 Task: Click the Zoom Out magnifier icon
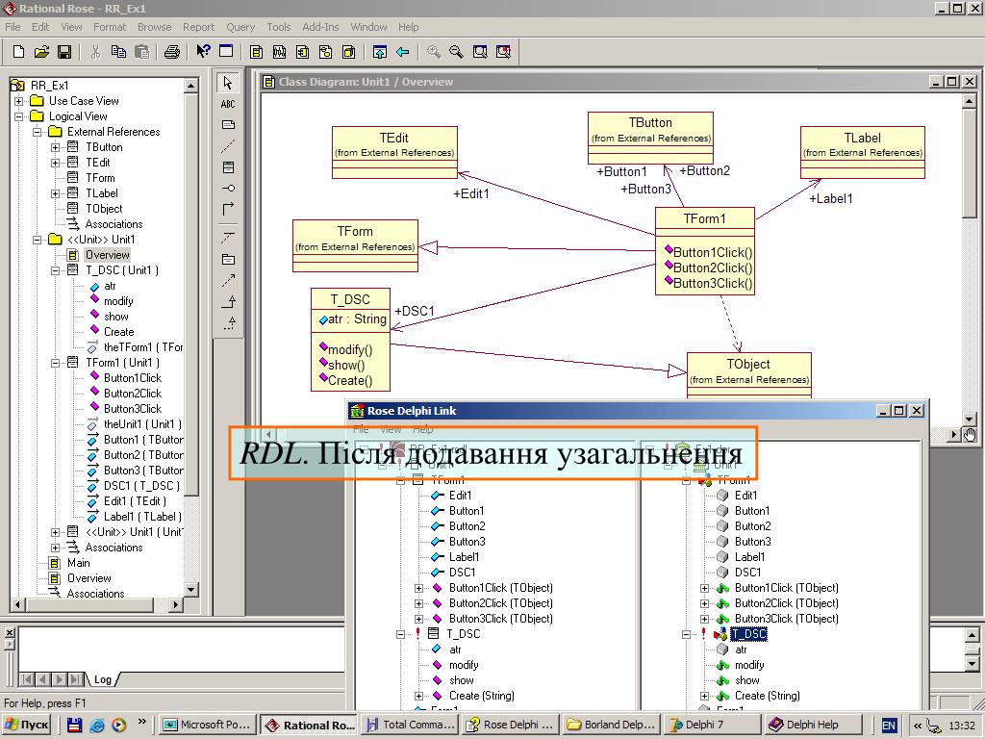[x=457, y=52]
